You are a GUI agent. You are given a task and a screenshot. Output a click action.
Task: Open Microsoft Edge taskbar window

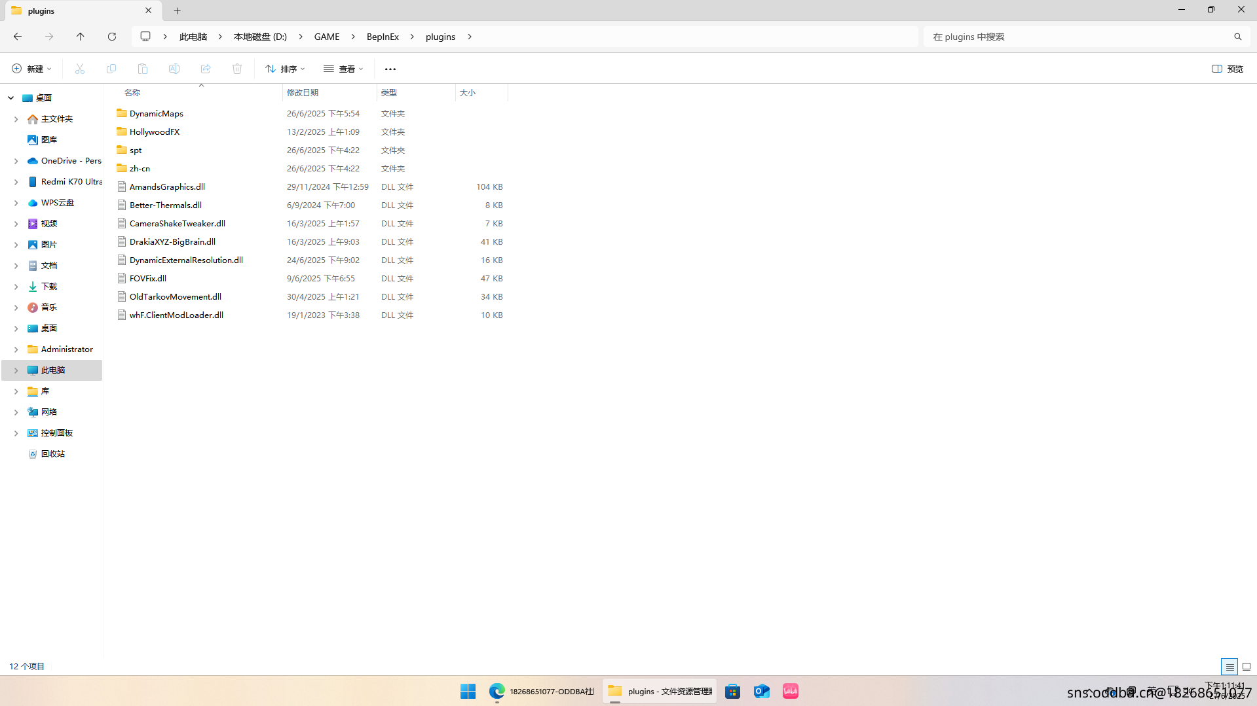point(542,692)
